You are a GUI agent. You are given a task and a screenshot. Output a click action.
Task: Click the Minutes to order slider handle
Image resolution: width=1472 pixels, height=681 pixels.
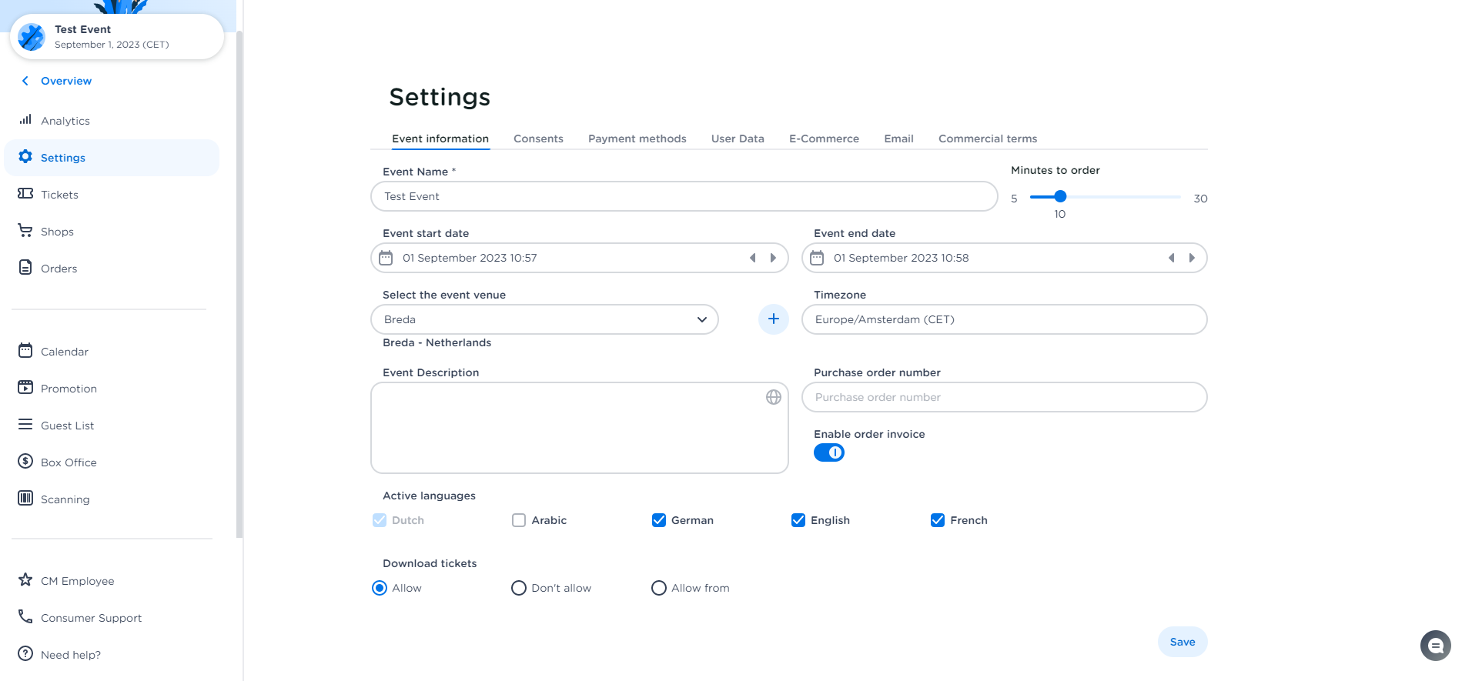1060,197
